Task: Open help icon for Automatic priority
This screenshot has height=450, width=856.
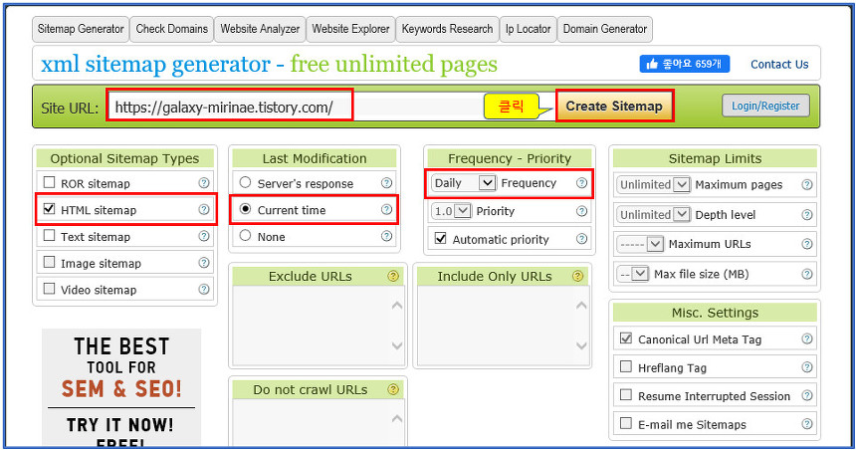Action: click(x=582, y=239)
